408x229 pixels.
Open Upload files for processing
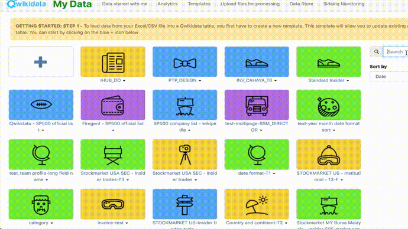point(250,4)
